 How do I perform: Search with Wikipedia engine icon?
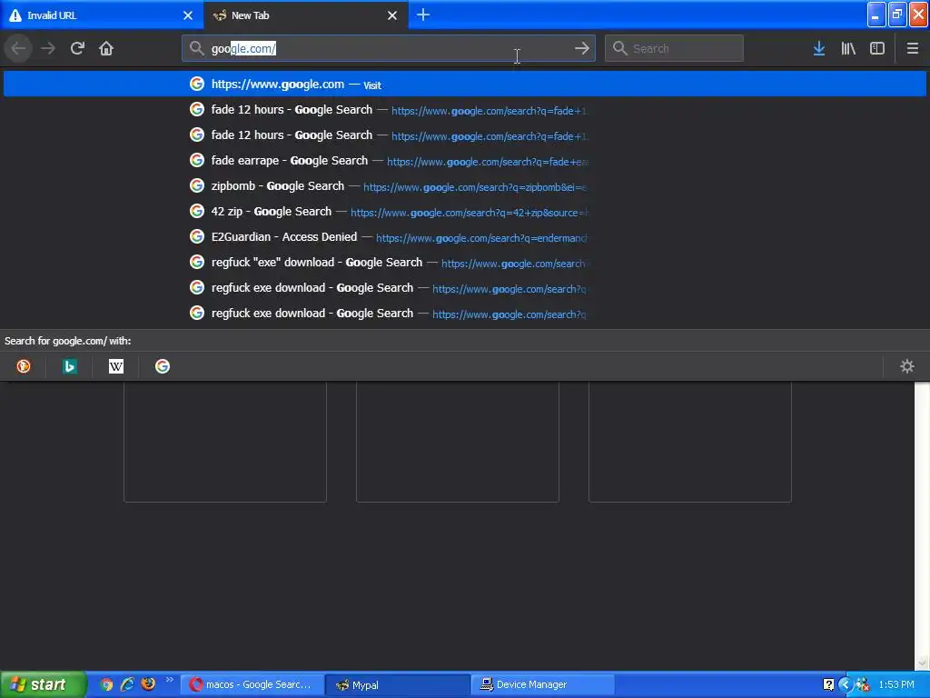[116, 366]
